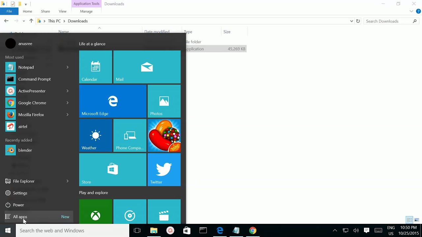
Task: Sort by the Size column header
Action: [x=234, y=32]
